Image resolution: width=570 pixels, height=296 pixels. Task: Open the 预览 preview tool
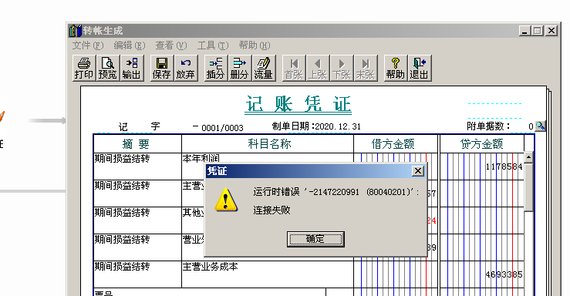coord(108,68)
